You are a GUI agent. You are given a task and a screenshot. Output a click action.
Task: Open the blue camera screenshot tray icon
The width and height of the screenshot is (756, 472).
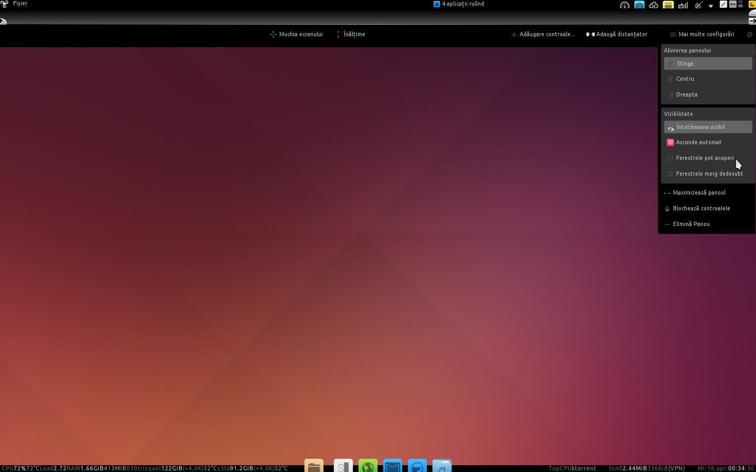tap(639, 5)
